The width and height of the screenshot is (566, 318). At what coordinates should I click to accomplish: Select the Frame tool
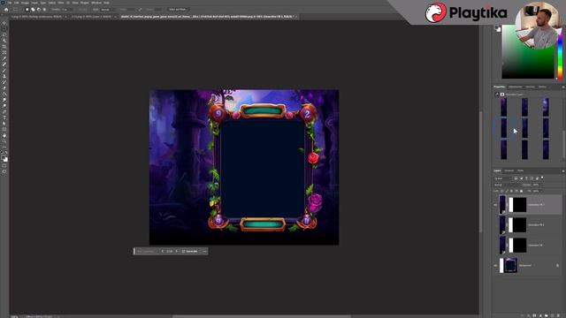click(x=4, y=53)
